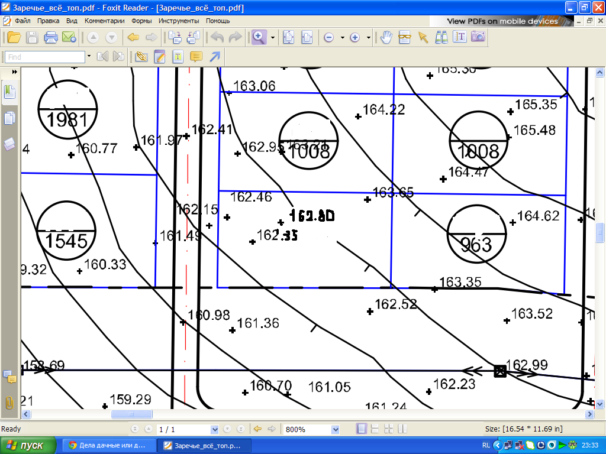
Task: Expand the page number dropdown
Action: (214, 429)
